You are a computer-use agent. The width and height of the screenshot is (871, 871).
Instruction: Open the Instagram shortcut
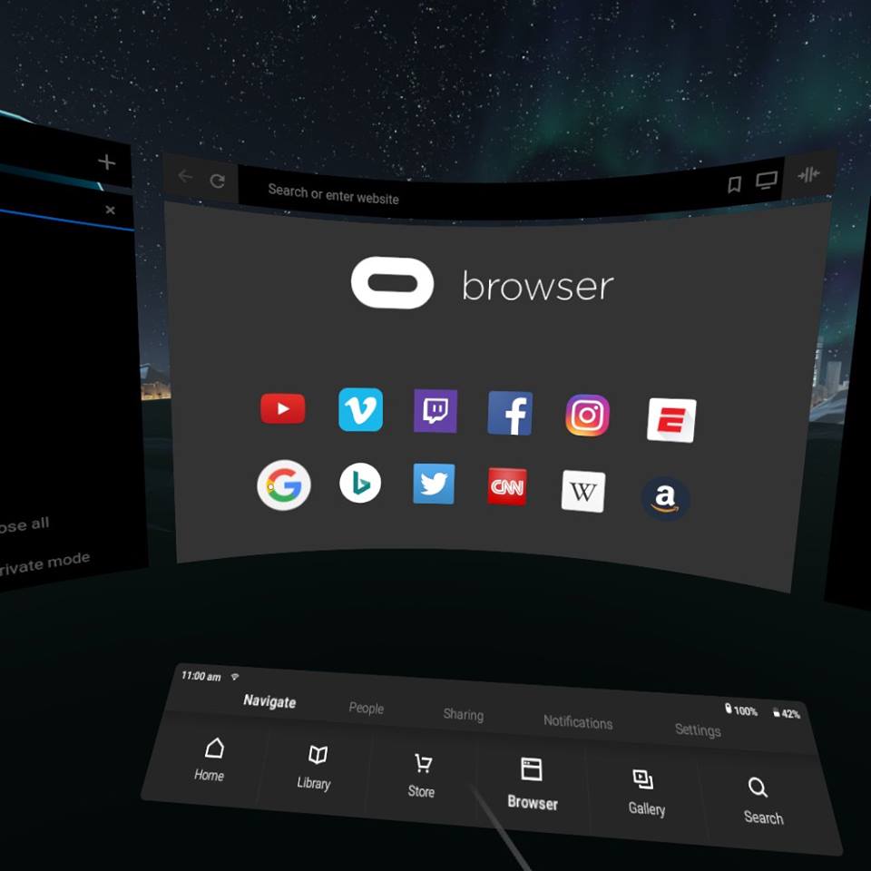587,415
